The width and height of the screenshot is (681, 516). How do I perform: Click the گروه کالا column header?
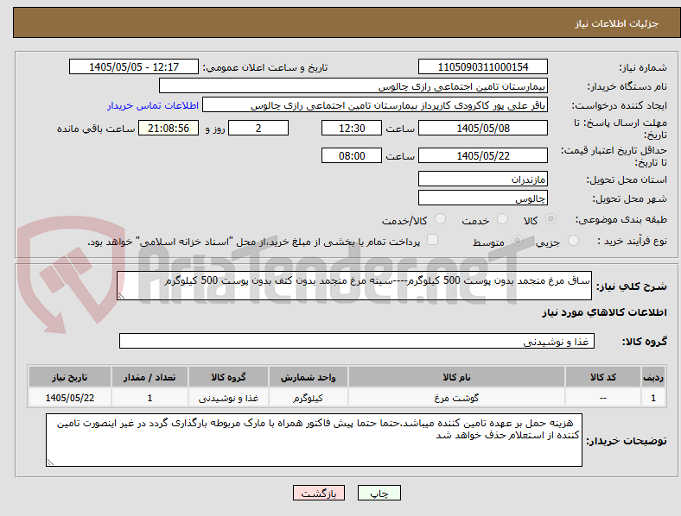228,377
